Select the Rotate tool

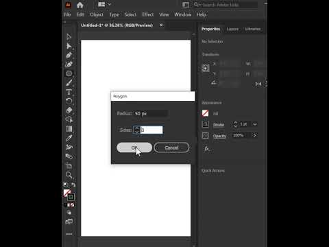[x=69, y=101]
